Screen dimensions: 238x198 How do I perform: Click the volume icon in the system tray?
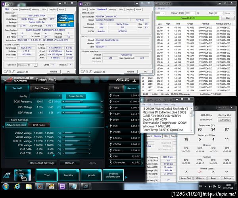click(210, 186)
